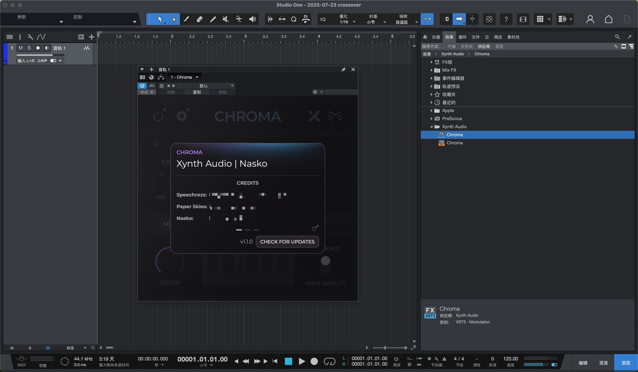Click CHECK FOR UPDATES button
Image resolution: width=638 pixels, height=372 pixels.
click(287, 242)
